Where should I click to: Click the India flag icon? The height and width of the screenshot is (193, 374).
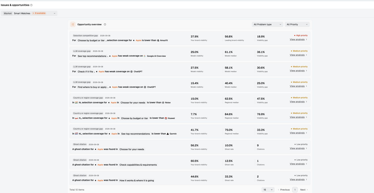76,103
